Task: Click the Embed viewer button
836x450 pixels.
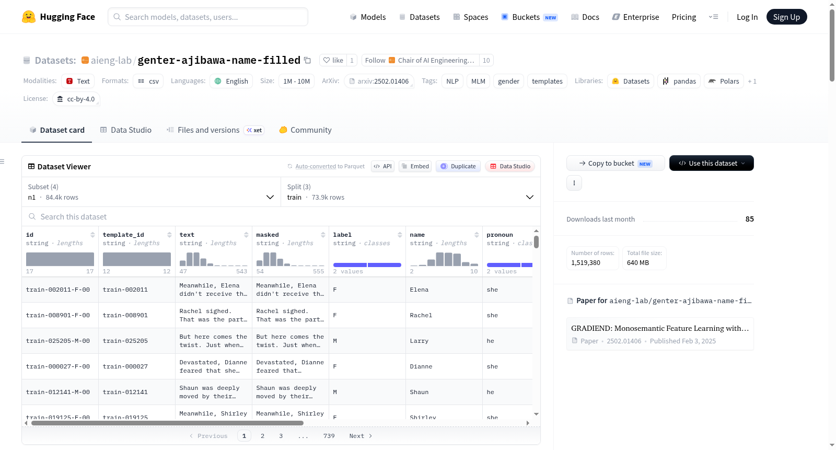Action: [415, 166]
